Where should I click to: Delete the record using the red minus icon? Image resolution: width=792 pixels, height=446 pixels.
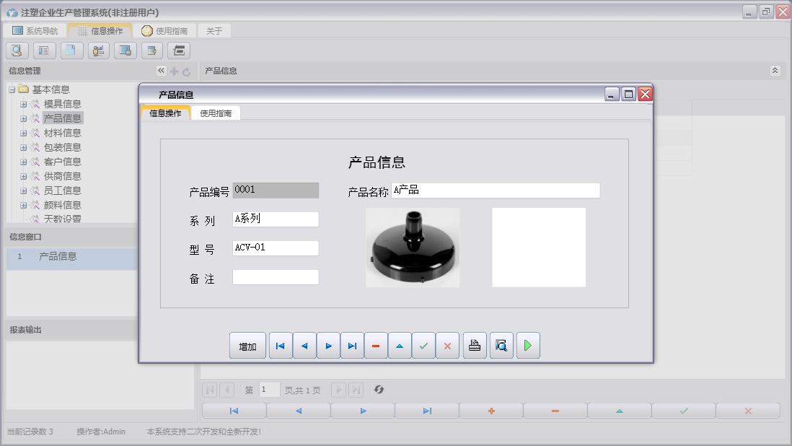pyautogui.click(x=375, y=345)
